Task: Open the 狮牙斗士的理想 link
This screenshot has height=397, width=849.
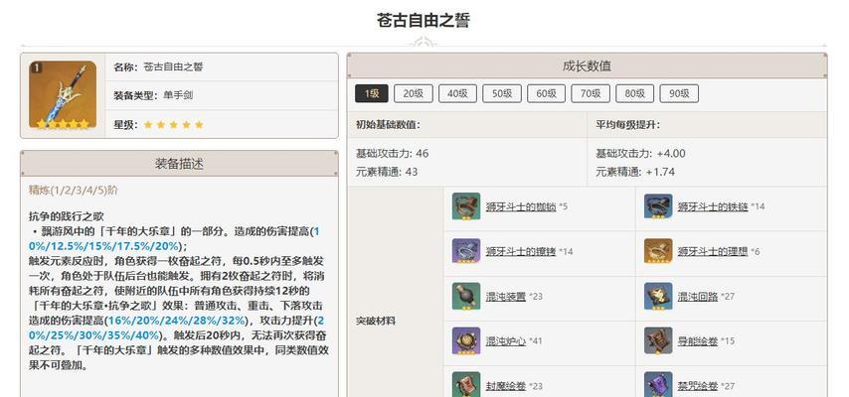Action: click(x=713, y=251)
